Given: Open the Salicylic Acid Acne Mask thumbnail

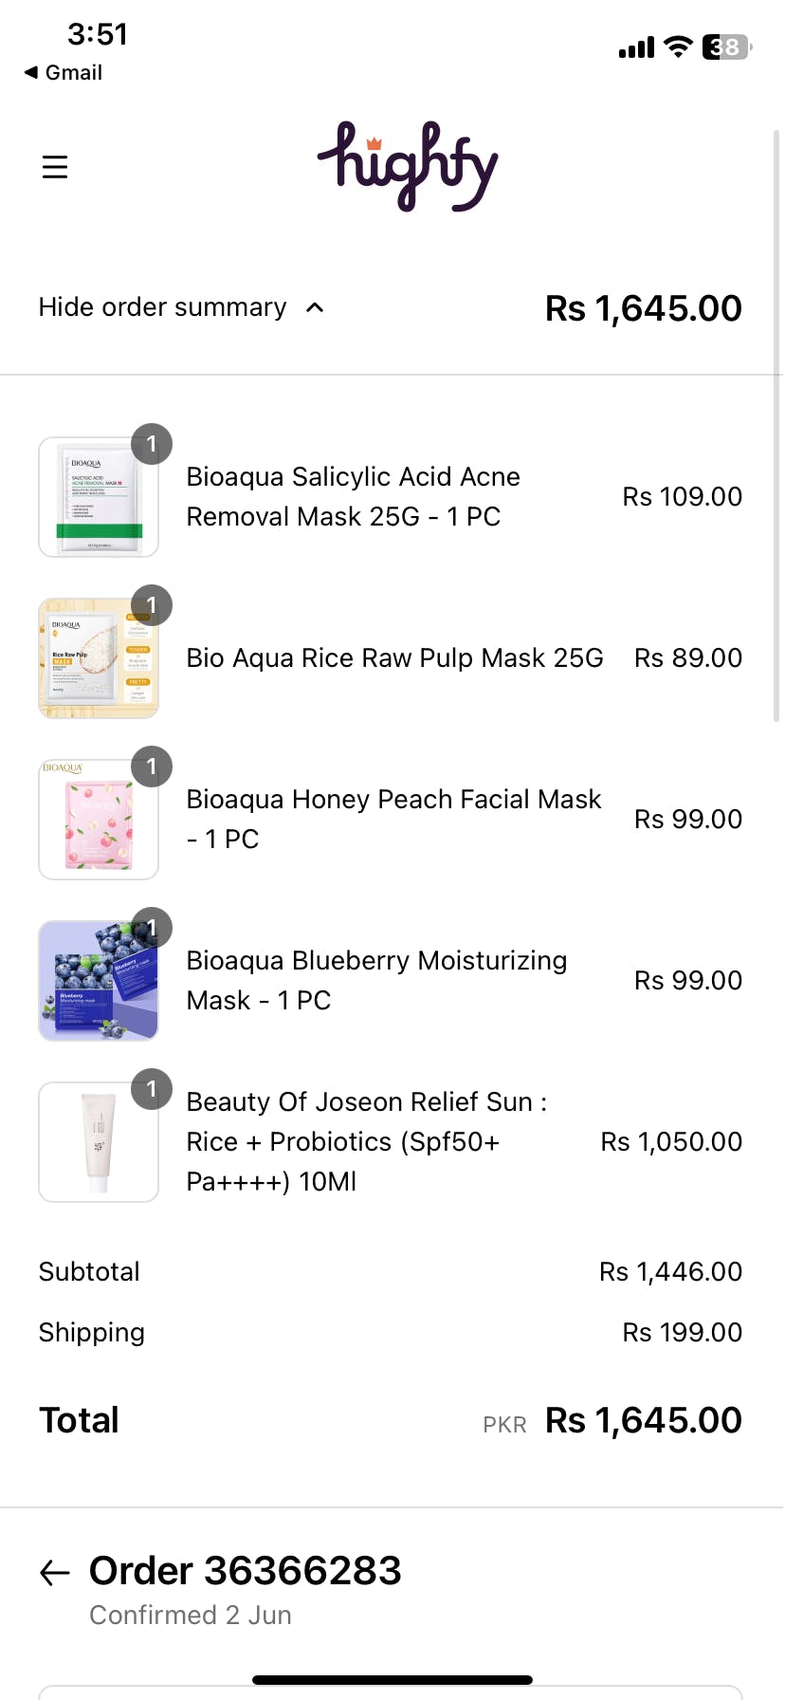Looking at the screenshot, I should [x=99, y=497].
